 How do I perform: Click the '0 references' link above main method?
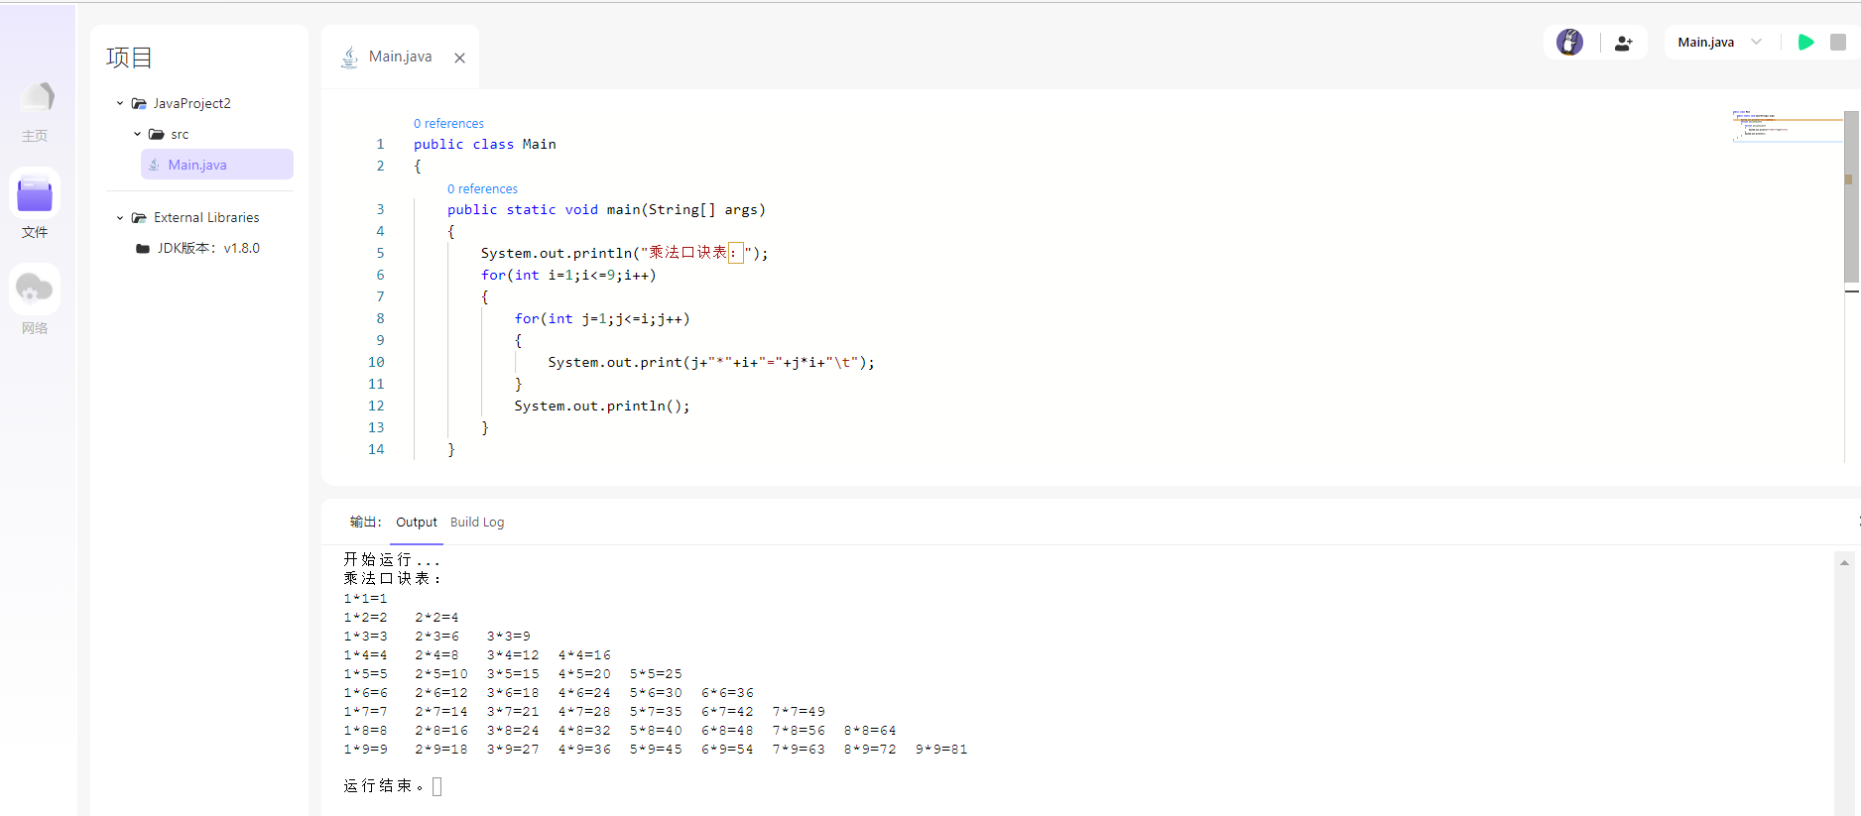[482, 188]
